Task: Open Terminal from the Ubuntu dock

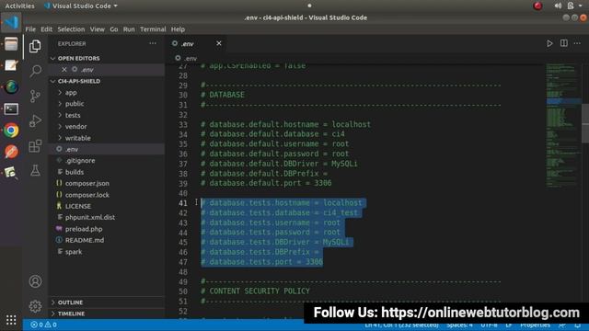Action: tap(11, 108)
